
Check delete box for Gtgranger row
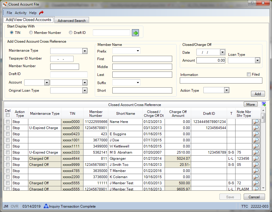pyautogui.click(x=8, y=159)
